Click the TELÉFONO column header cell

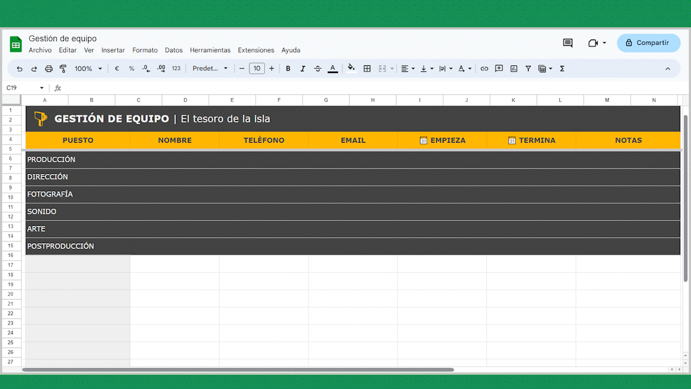(x=263, y=140)
